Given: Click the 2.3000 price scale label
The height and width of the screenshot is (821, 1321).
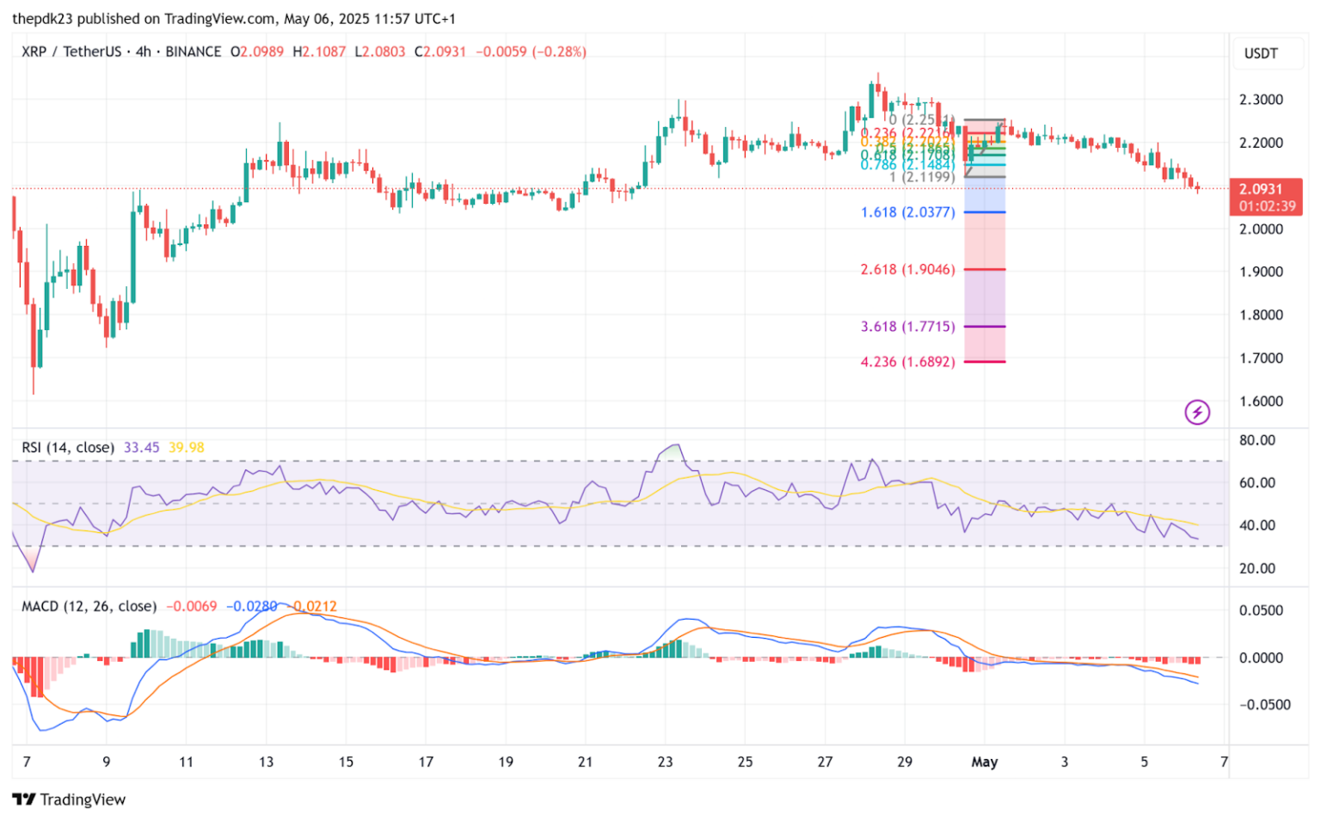Looking at the screenshot, I should [x=1260, y=100].
